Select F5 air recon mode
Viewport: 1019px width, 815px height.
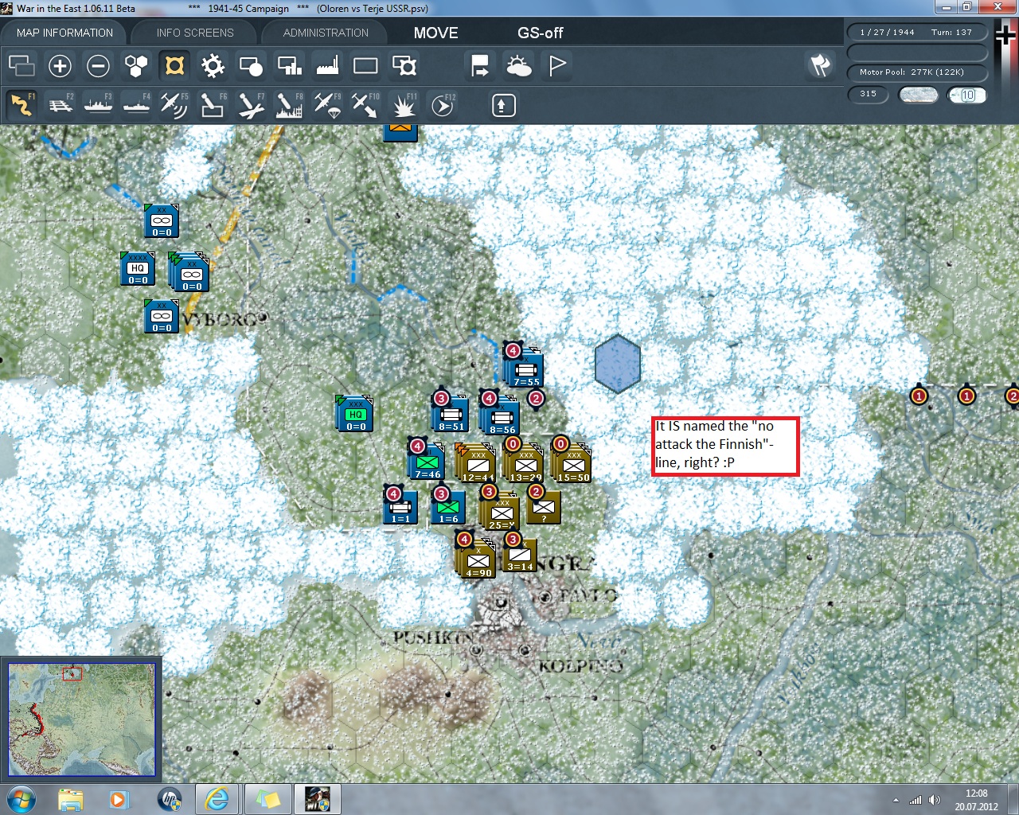coord(174,105)
